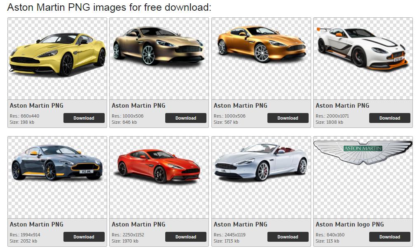Click the 'Size: 1970 kb' text
417x250 pixels.
pyautogui.click(x=125, y=241)
